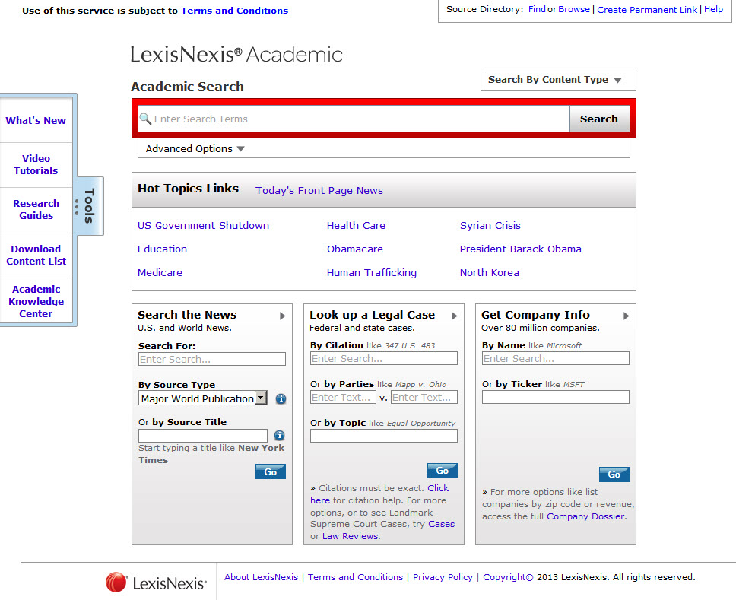Image resolution: width=736 pixels, height=600 pixels.
Task: Open the Syrian Crisis hot topic
Action: tap(490, 225)
